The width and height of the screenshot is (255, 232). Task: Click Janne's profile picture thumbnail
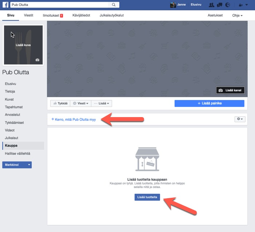(x=173, y=5)
